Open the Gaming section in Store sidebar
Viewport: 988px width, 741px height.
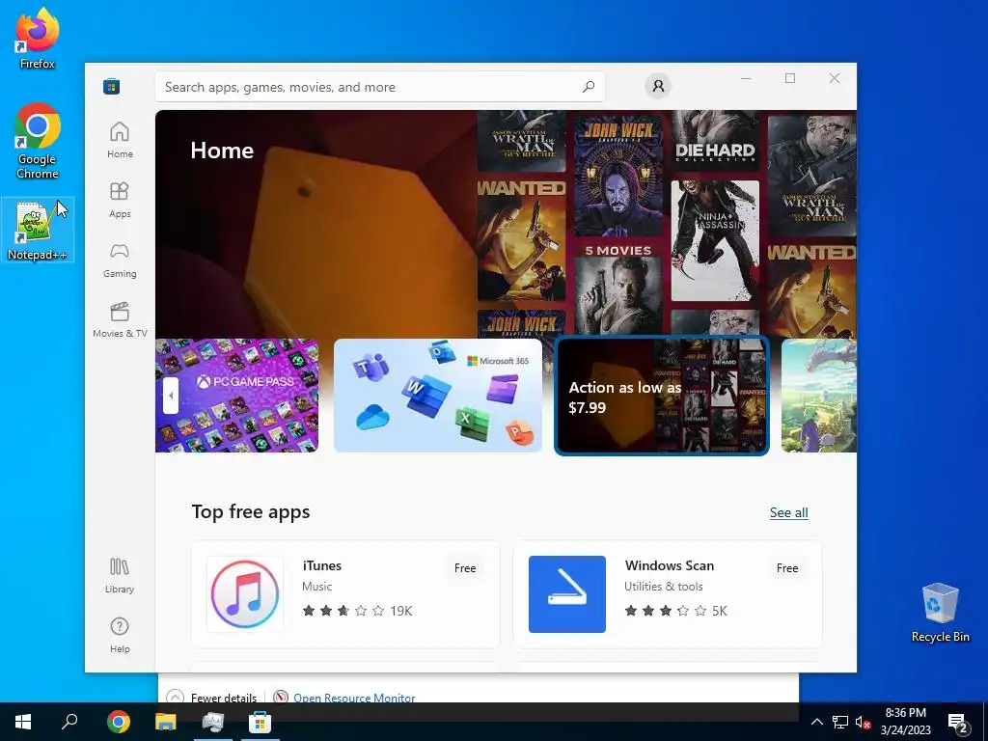120,260
